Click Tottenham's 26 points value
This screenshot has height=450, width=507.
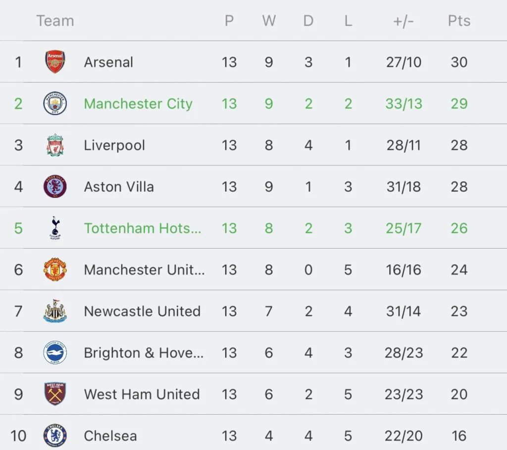point(459,228)
